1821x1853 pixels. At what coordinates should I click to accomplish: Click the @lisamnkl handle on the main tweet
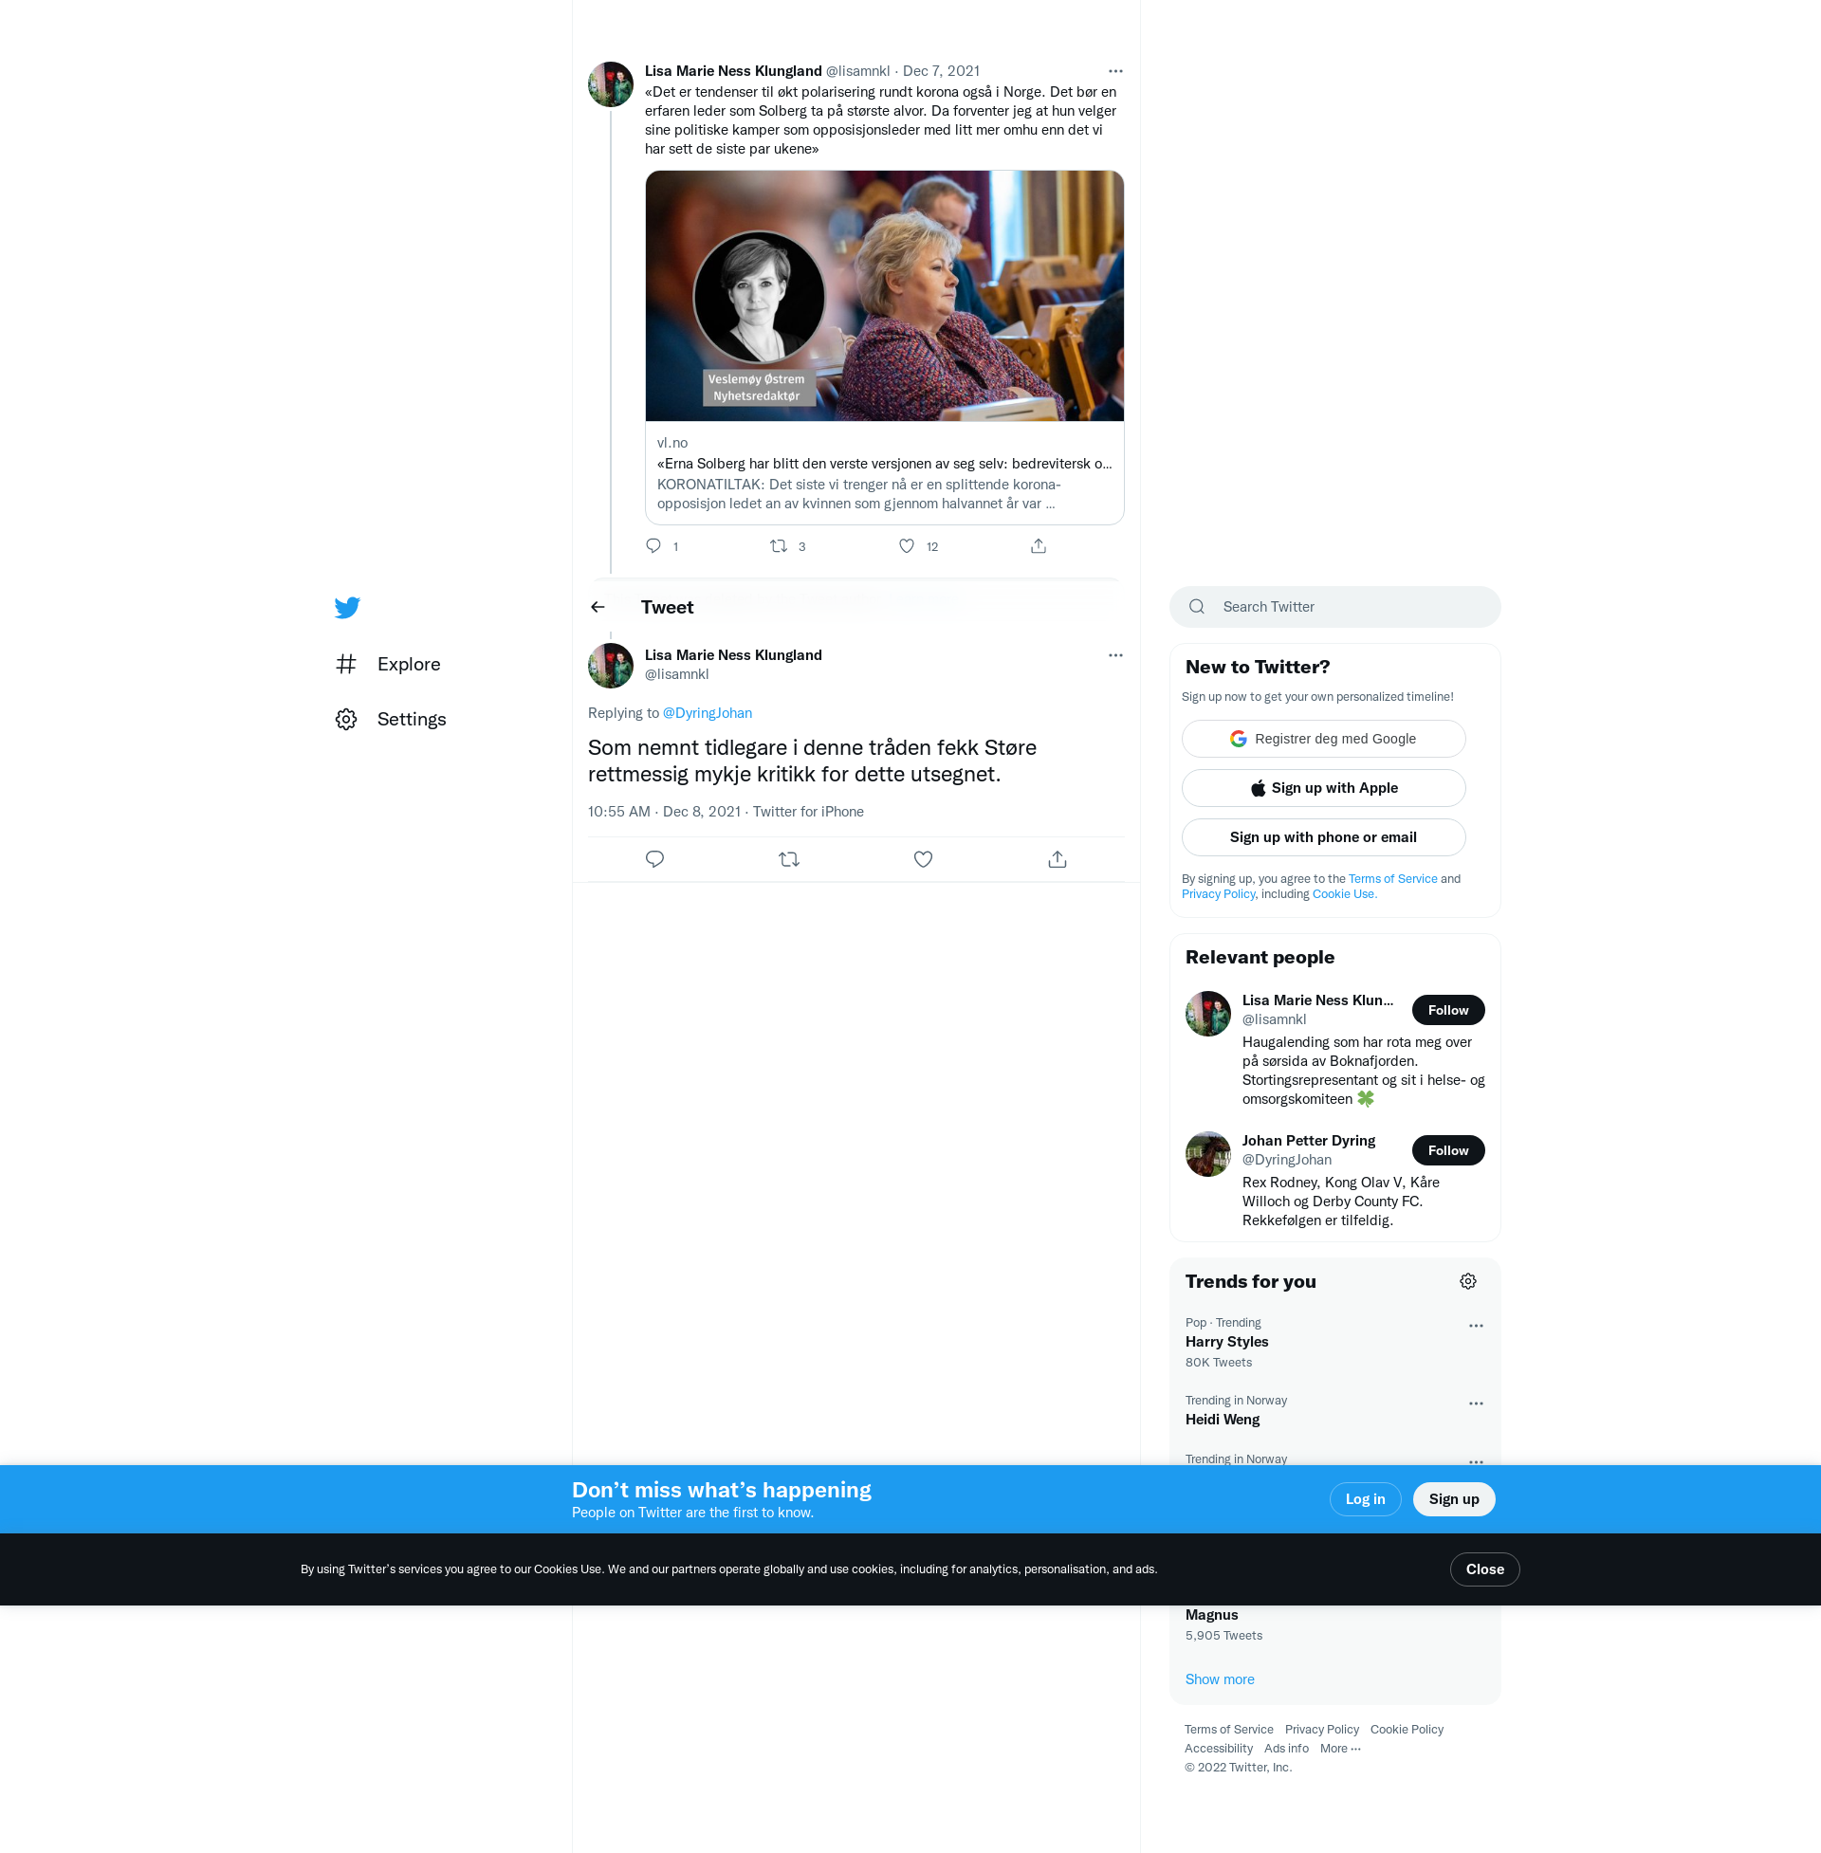click(x=676, y=674)
